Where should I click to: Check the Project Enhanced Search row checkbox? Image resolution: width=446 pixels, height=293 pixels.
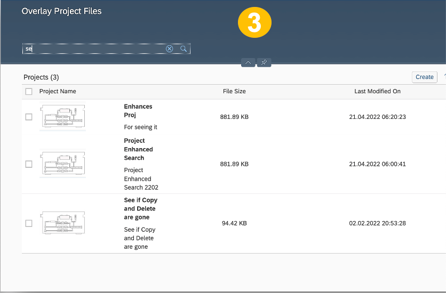[29, 164]
